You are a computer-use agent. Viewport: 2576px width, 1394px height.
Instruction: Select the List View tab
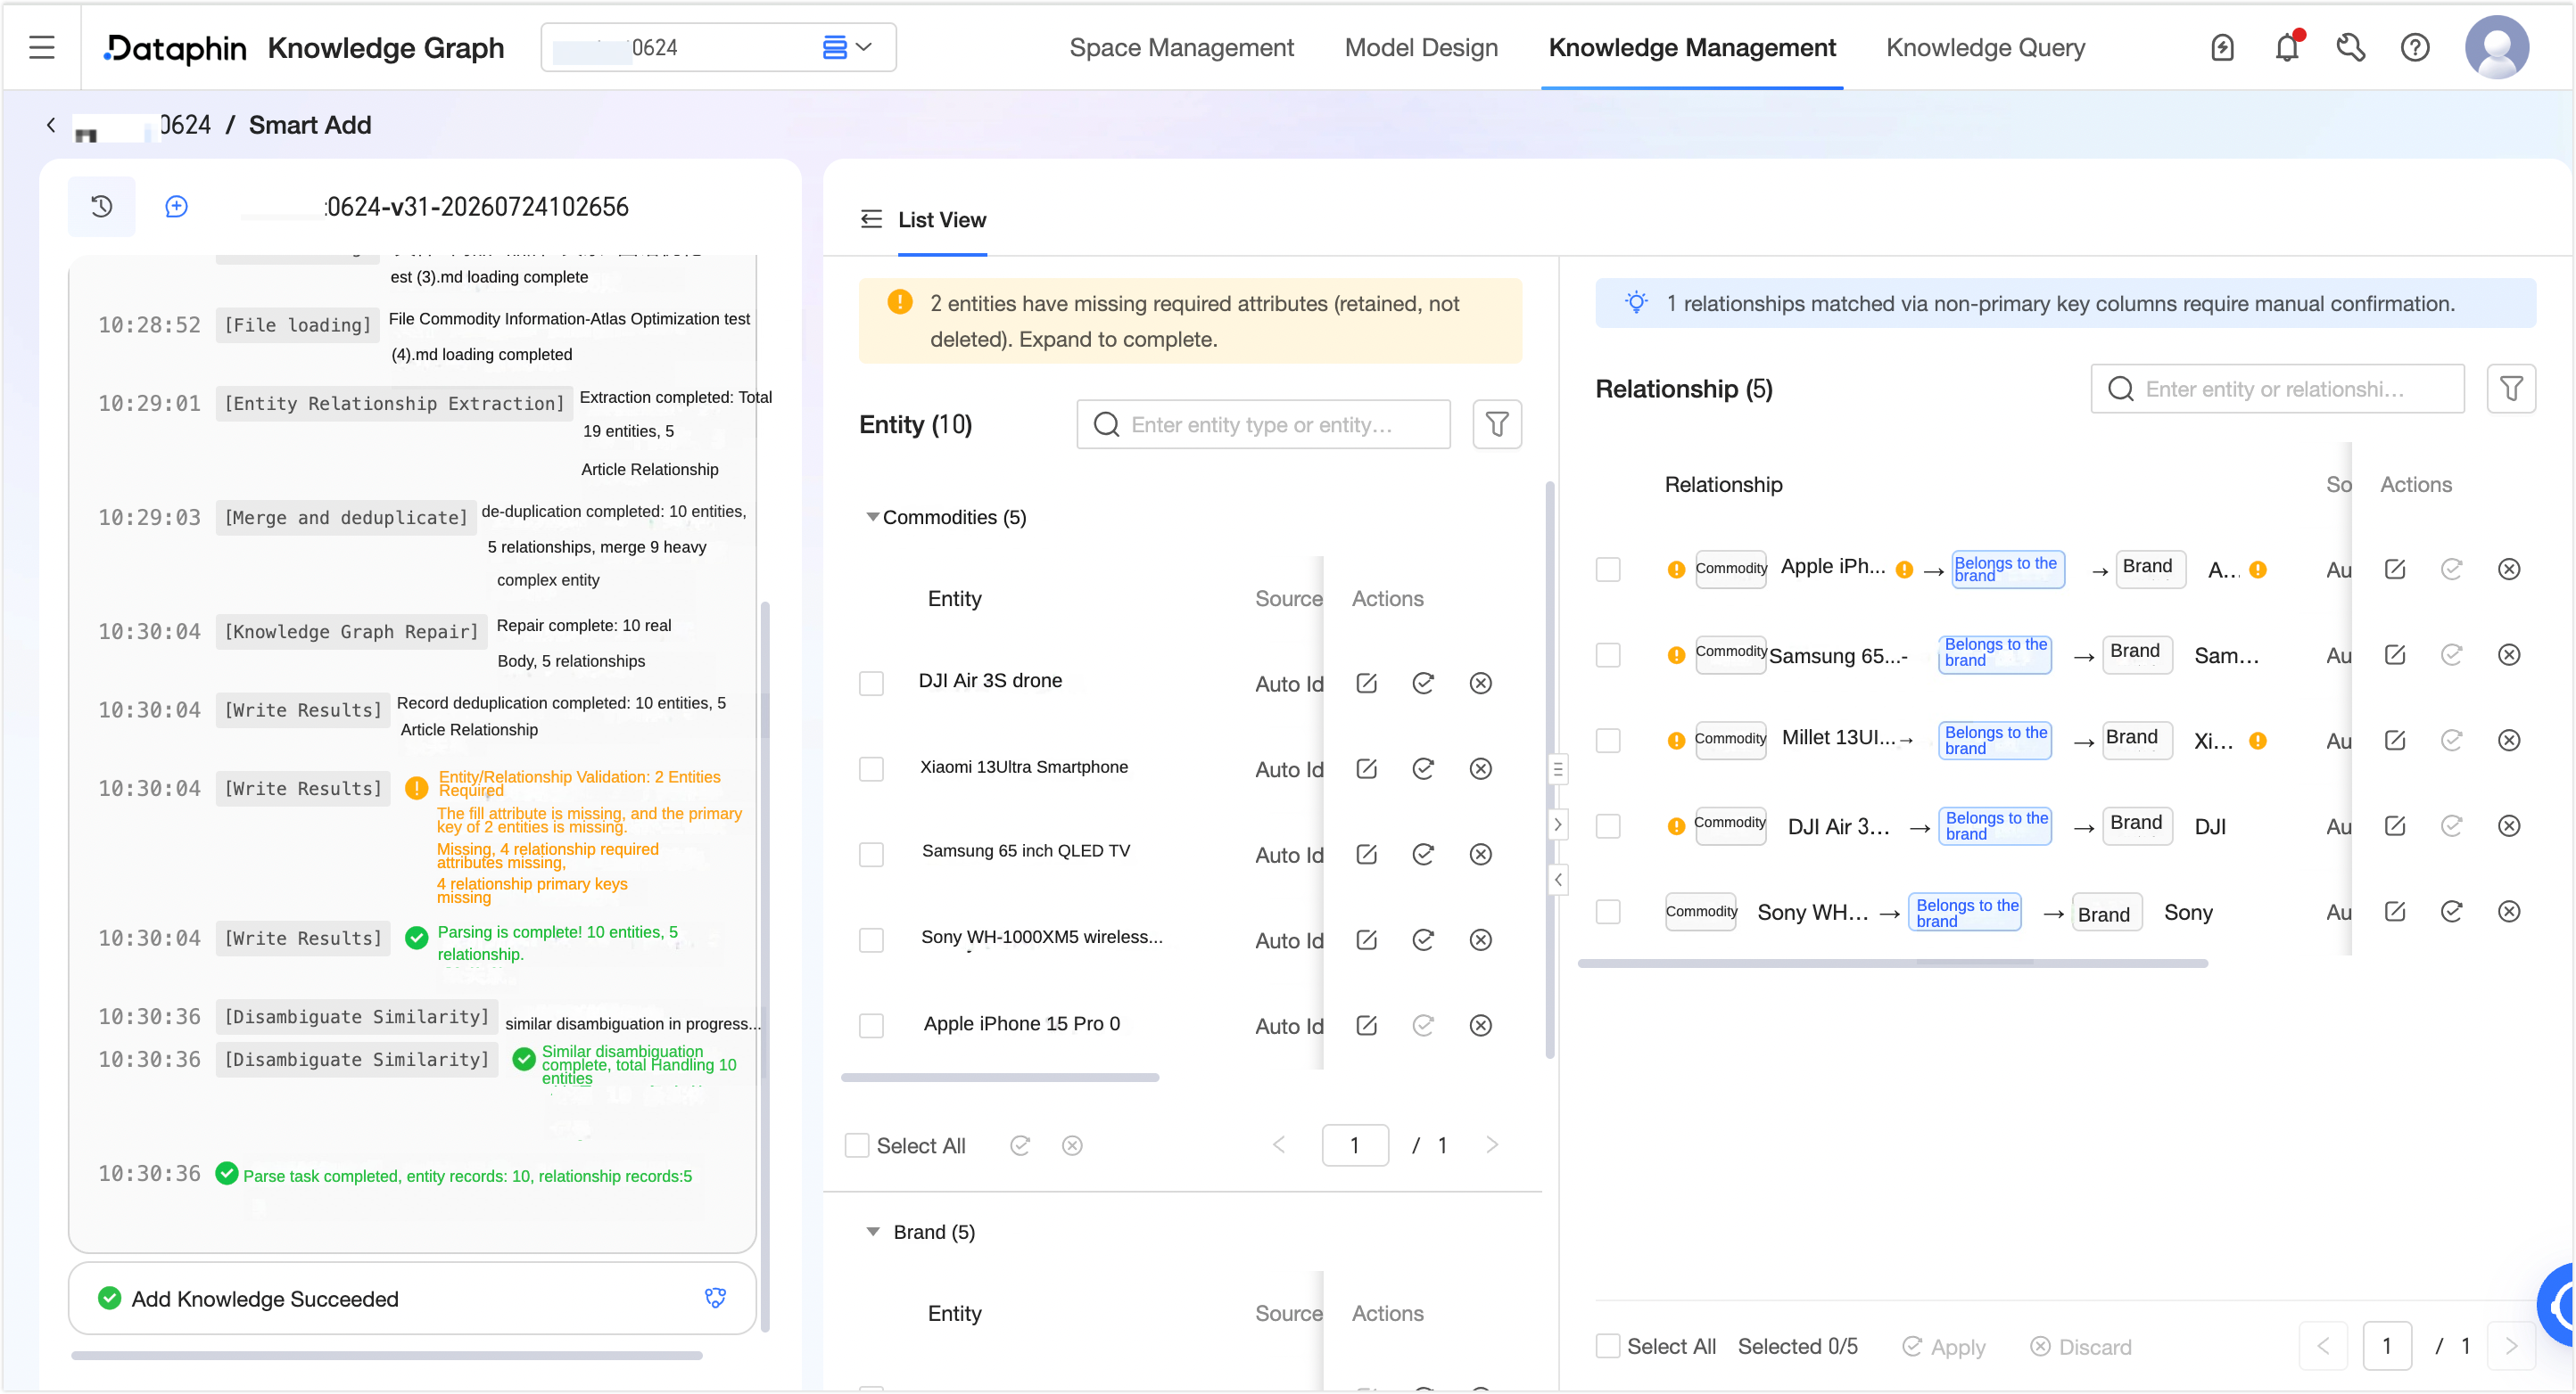point(941,220)
